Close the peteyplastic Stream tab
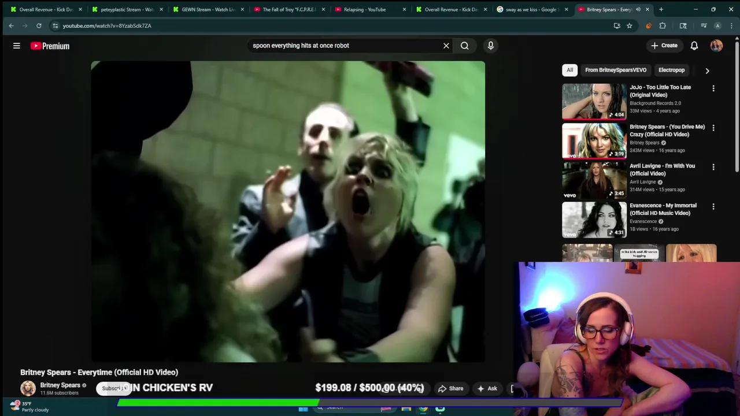 (161, 9)
